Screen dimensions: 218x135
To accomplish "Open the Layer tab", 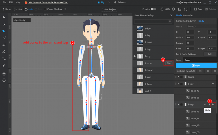I will [x=179, y=60].
